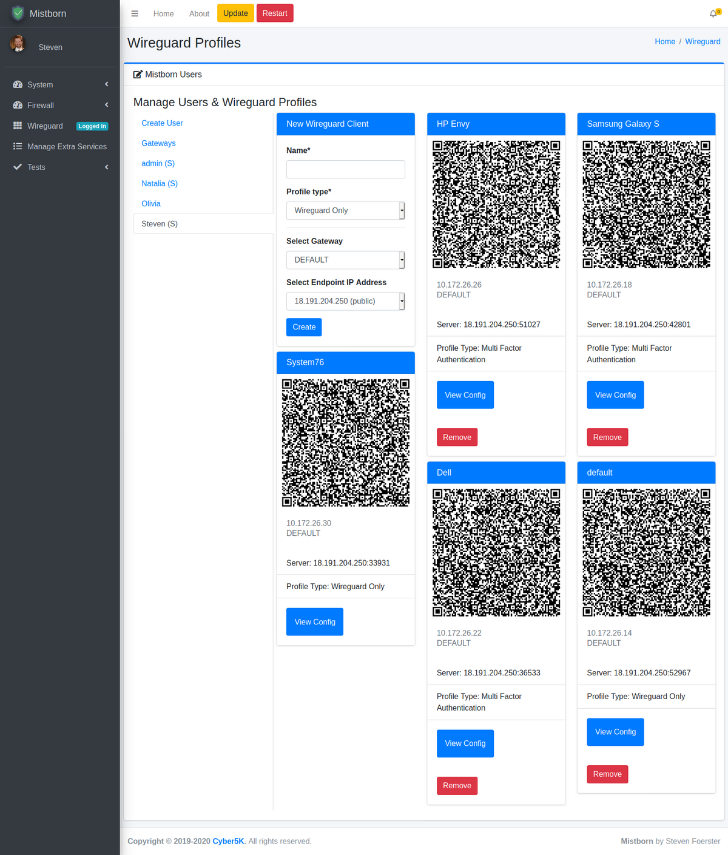View Config for Samsung Galaxy S profile

click(615, 395)
